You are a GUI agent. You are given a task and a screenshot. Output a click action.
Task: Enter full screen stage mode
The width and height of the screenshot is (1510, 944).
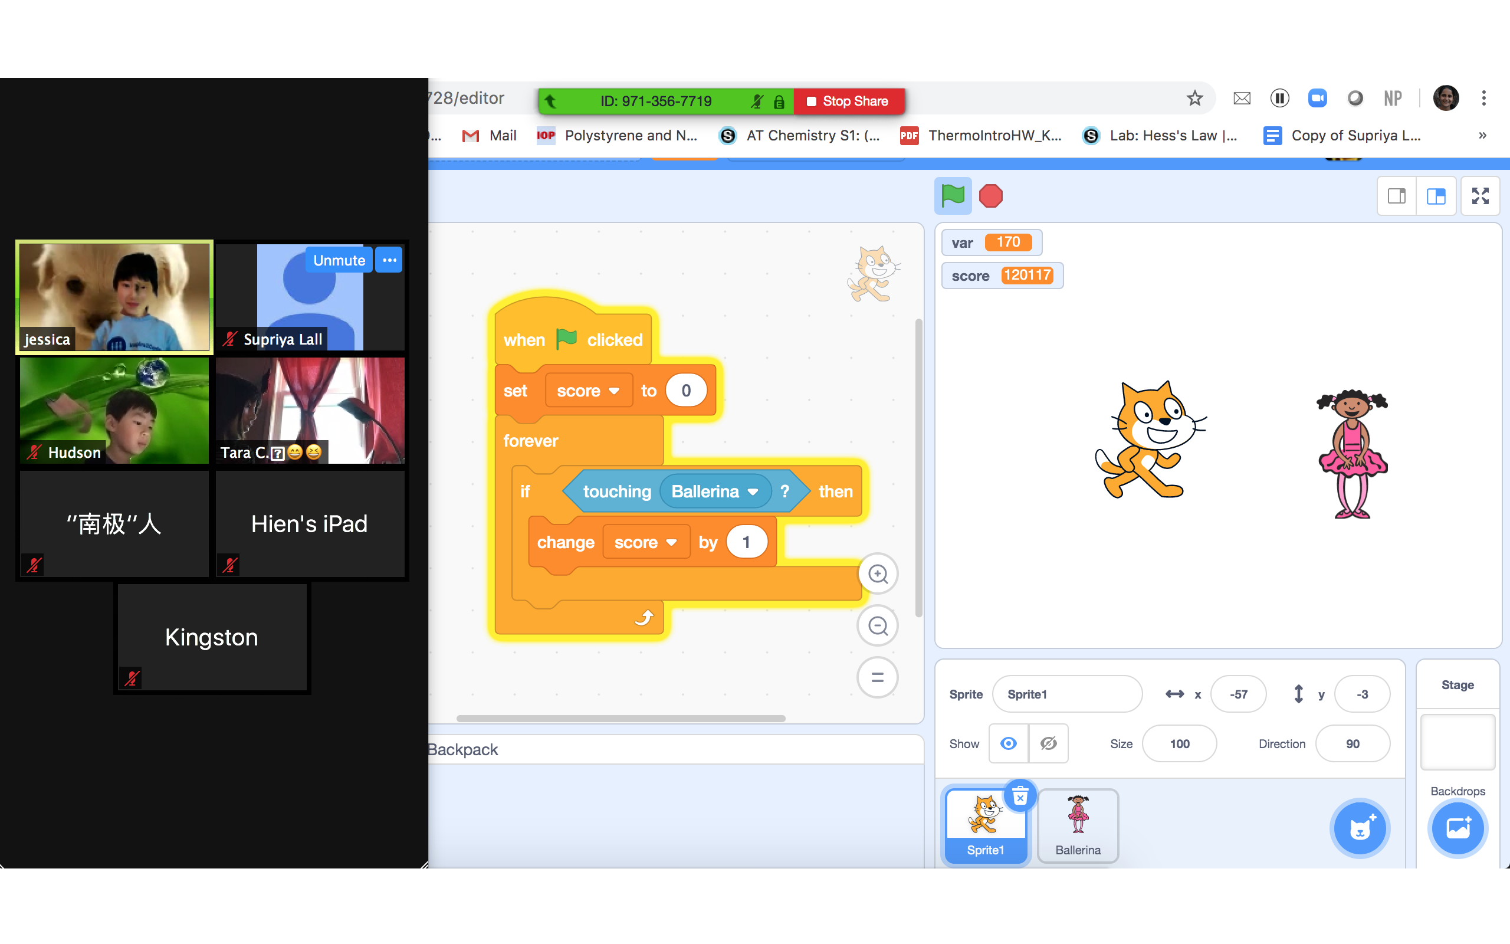pos(1479,196)
